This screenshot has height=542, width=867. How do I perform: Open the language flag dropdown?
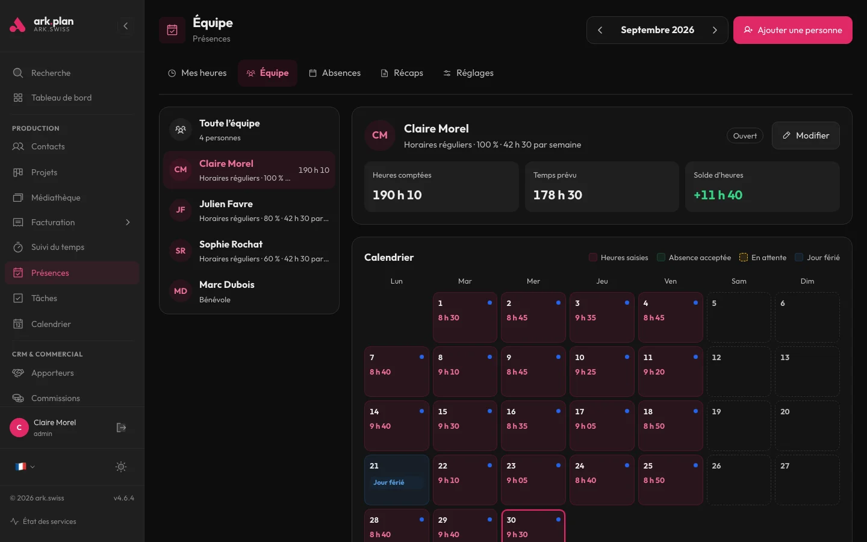tap(25, 467)
